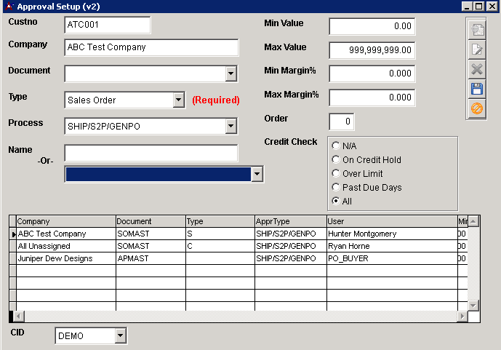Screen dimensions: 501x350
Task: Expand the CID dropdown showing DEMO
Action: 120,335
